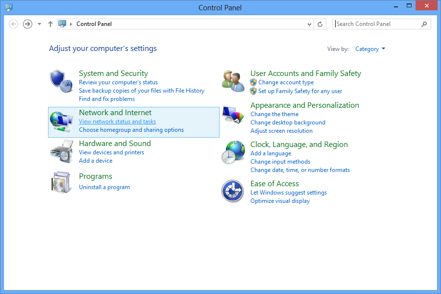This screenshot has width=441, height=294.
Task: Open the System and Security shield icon
Action: pos(61,81)
